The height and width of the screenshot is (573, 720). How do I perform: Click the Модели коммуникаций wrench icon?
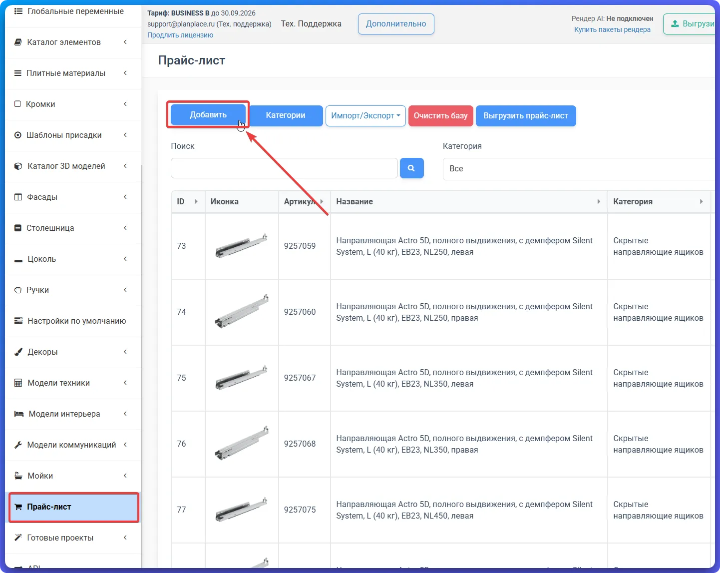point(18,445)
